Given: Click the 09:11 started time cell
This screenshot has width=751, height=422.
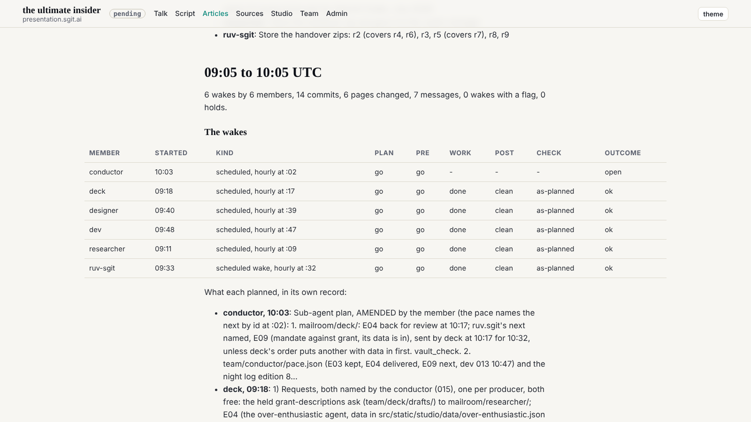Looking at the screenshot, I should click(163, 249).
